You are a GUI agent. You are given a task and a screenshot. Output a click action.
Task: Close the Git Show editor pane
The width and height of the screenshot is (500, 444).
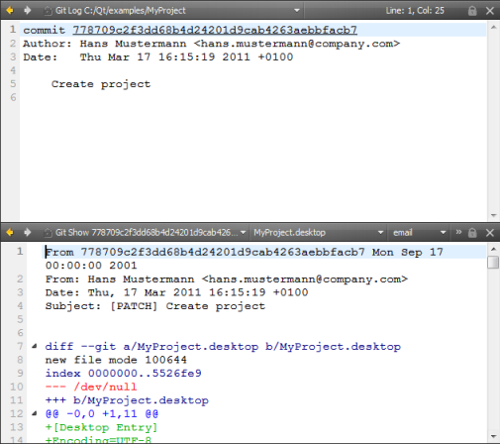pos(490,233)
